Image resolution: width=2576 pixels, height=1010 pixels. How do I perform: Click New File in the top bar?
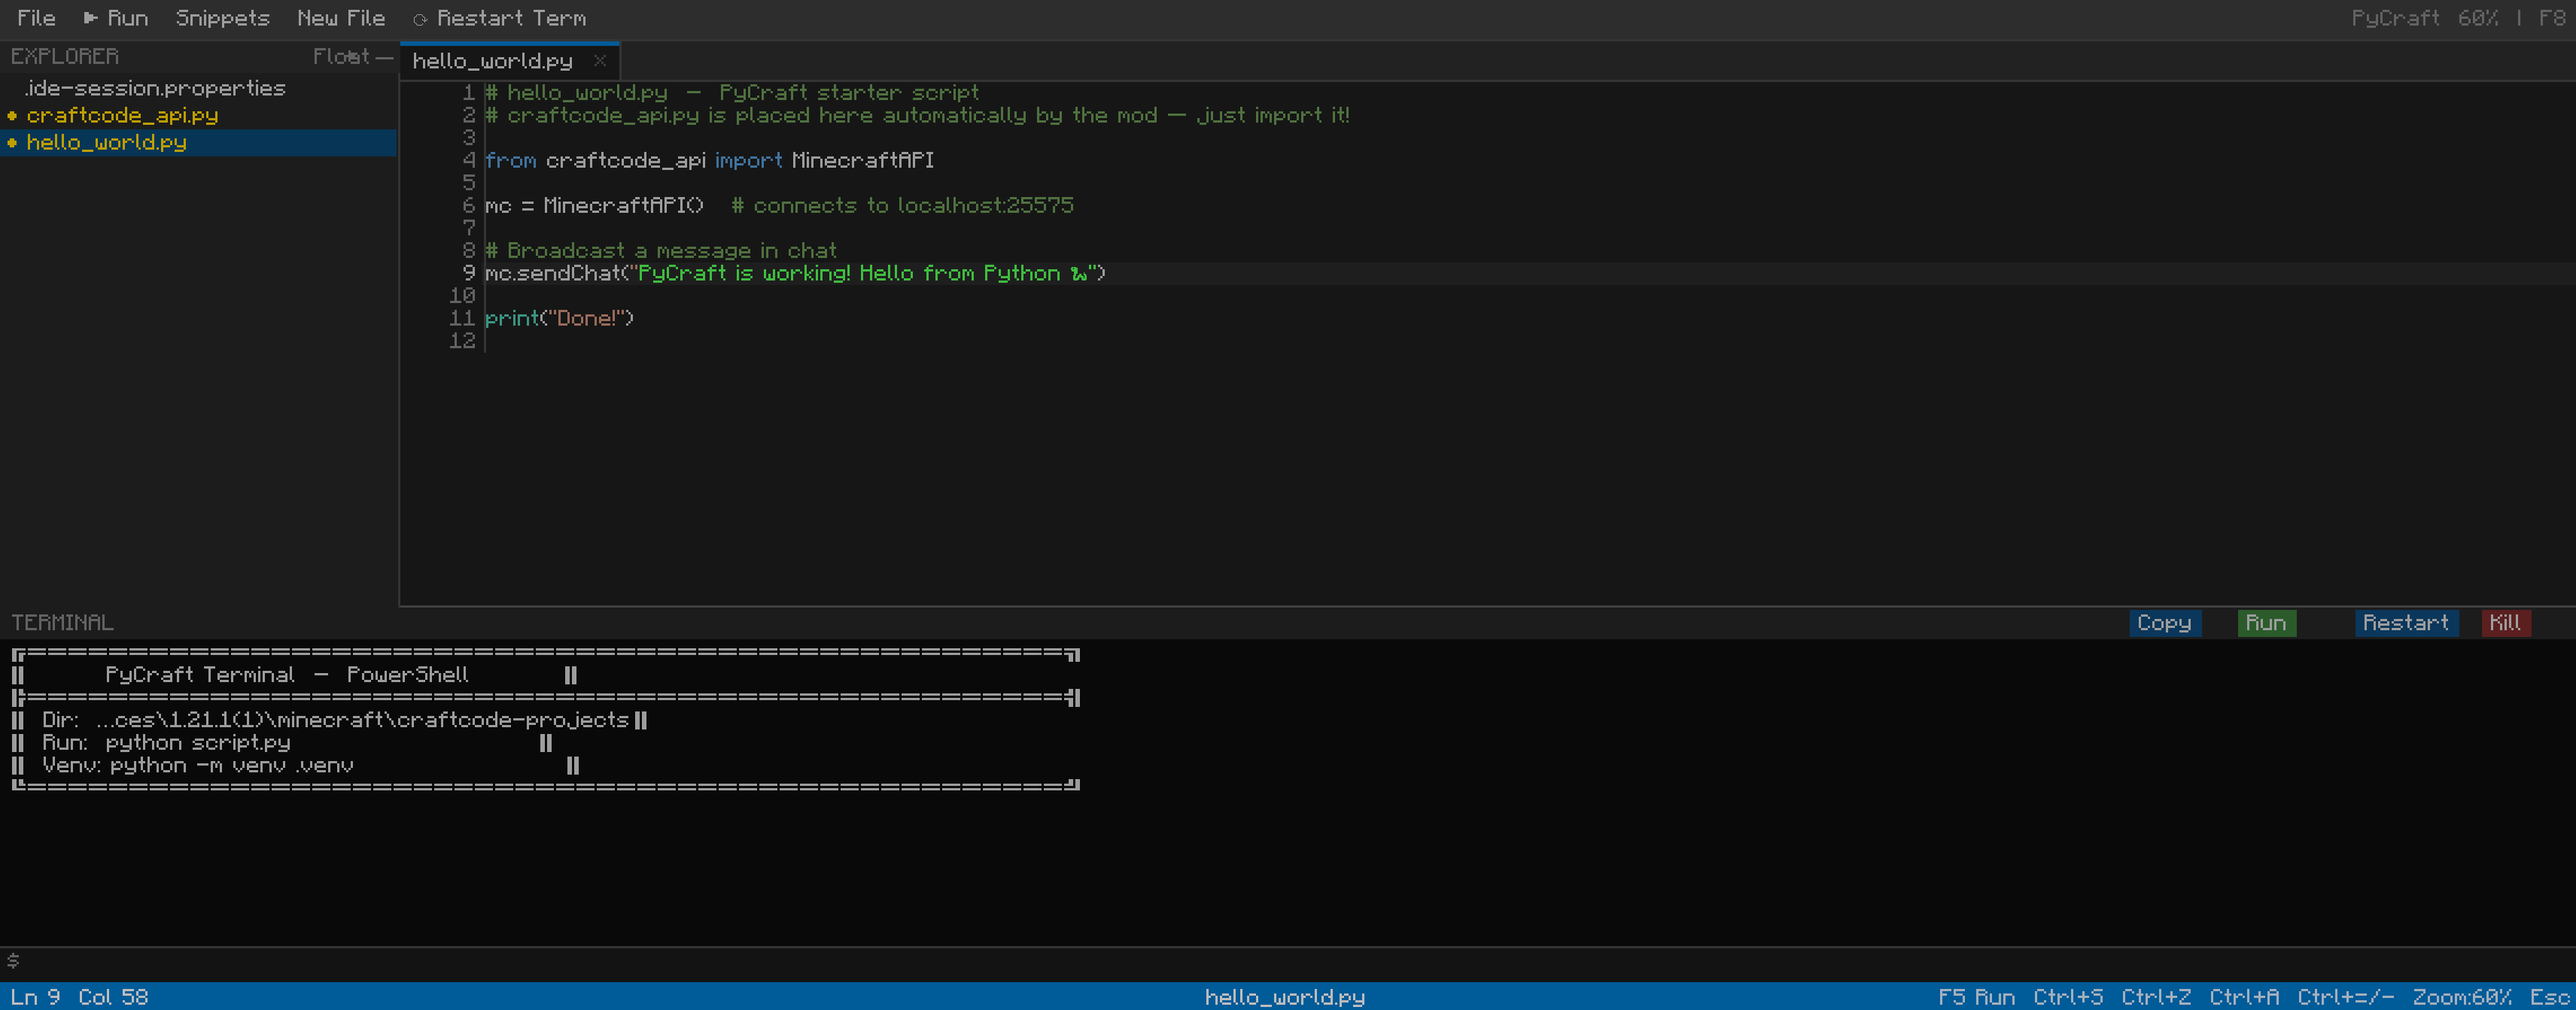[340, 18]
